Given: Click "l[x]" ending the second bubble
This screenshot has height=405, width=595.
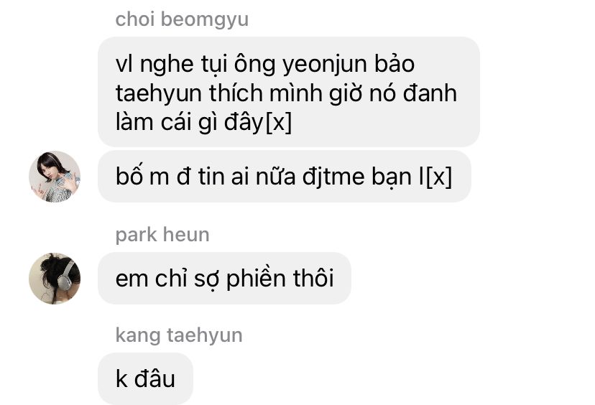Looking at the screenshot, I should click(x=435, y=177).
